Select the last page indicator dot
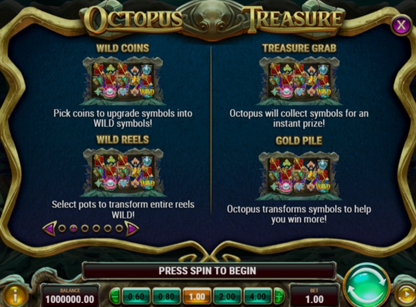 [119, 228]
